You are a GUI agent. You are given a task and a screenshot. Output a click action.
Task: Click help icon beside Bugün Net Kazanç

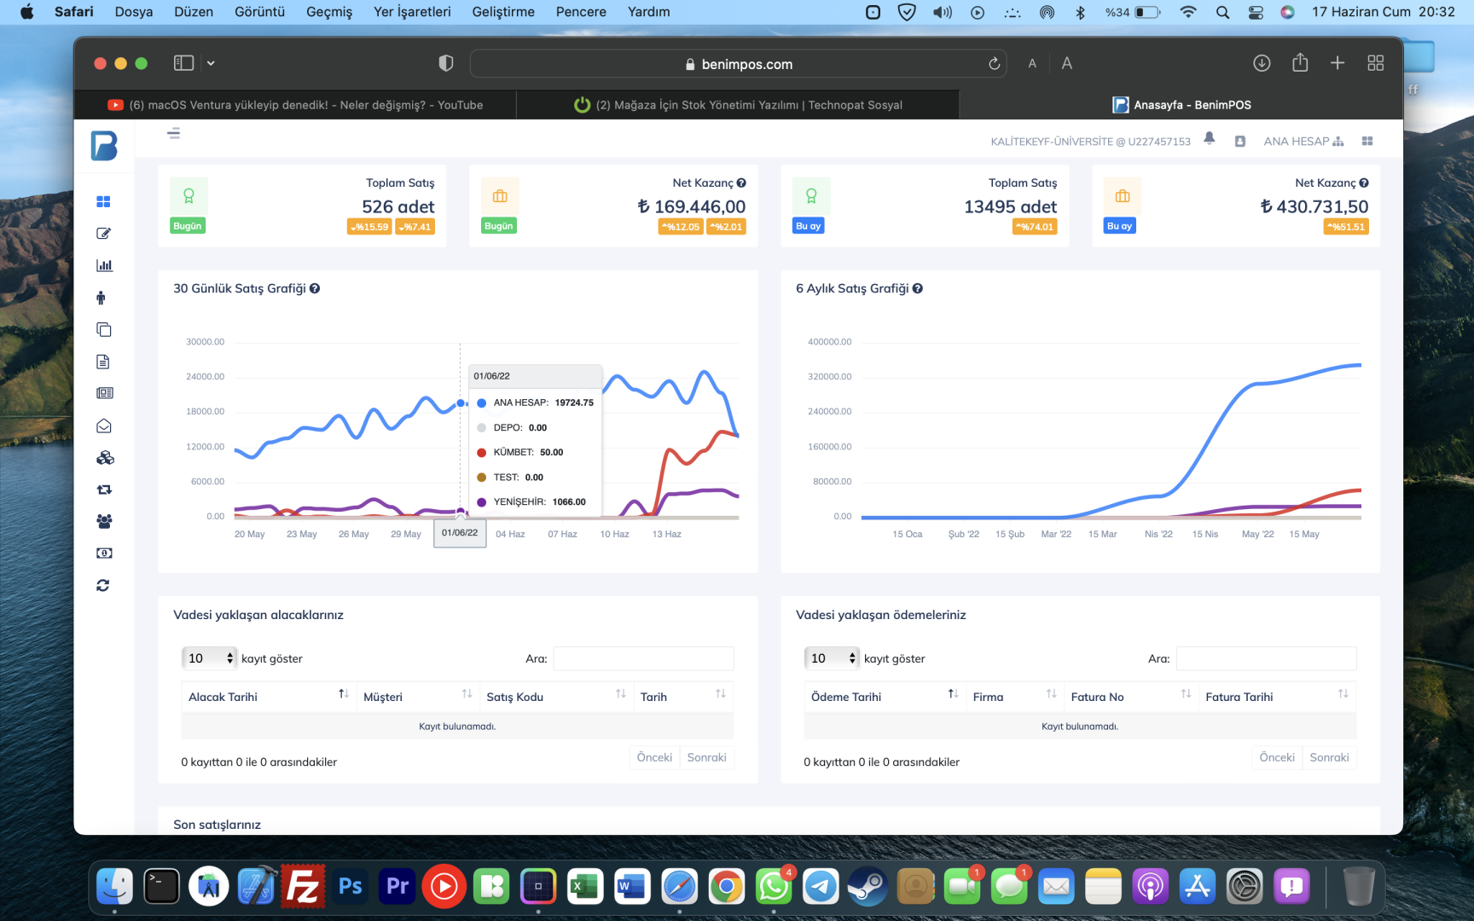741,182
